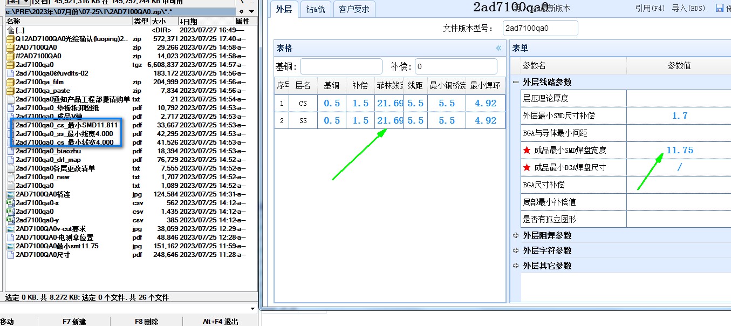Sort files by the 名称 column header
731x326 pixels.
[x=69, y=21]
